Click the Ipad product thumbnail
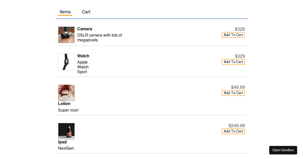Screen dimensions: 303x159 (x=66, y=131)
